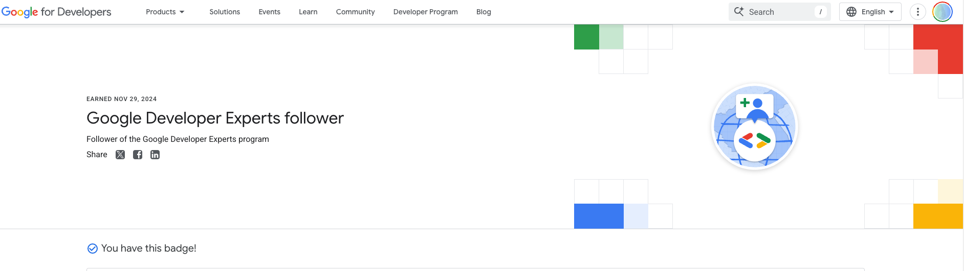Share badge on X (Twitter)
This screenshot has height=271, width=964.
coord(120,155)
